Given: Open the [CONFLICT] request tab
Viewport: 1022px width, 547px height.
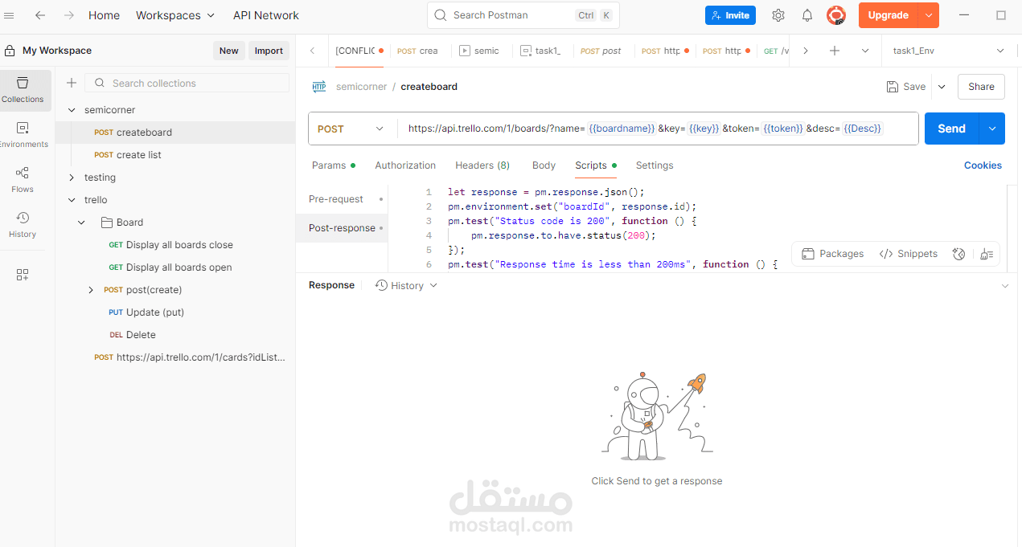Looking at the screenshot, I should point(359,51).
